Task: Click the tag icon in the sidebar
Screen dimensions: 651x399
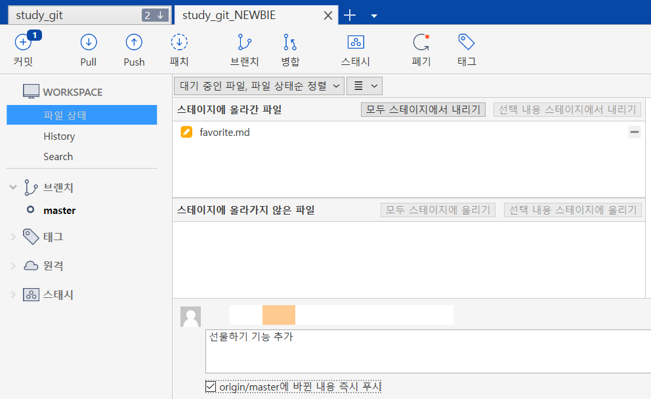Action: click(31, 237)
